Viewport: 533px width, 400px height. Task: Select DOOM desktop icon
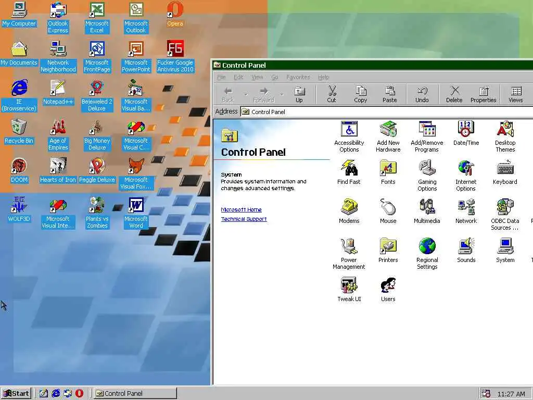pyautogui.click(x=19, y=171)
